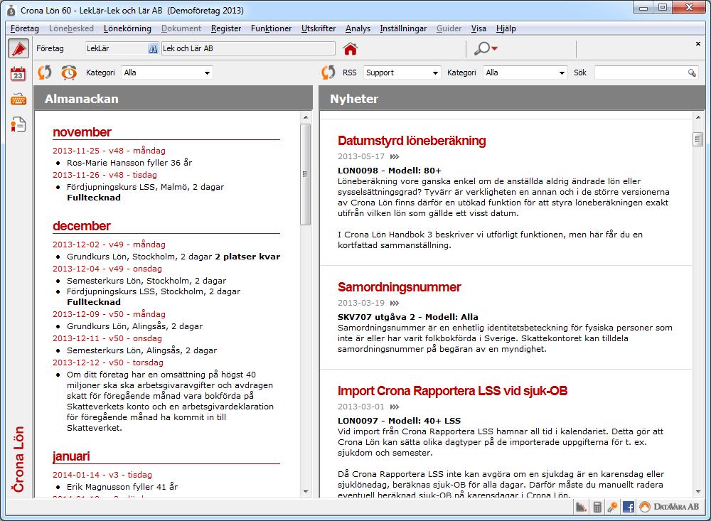The height and width of the screenshot is (521, 711).
Task: Open Import Crona Rapportera LSS news headline
Action: coord(452,391)
